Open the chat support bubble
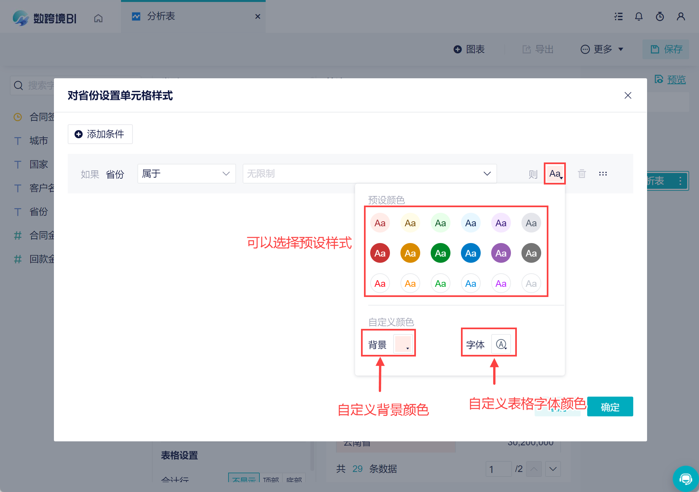This screenshot has width=699, height=492. (x=686, y=479)
